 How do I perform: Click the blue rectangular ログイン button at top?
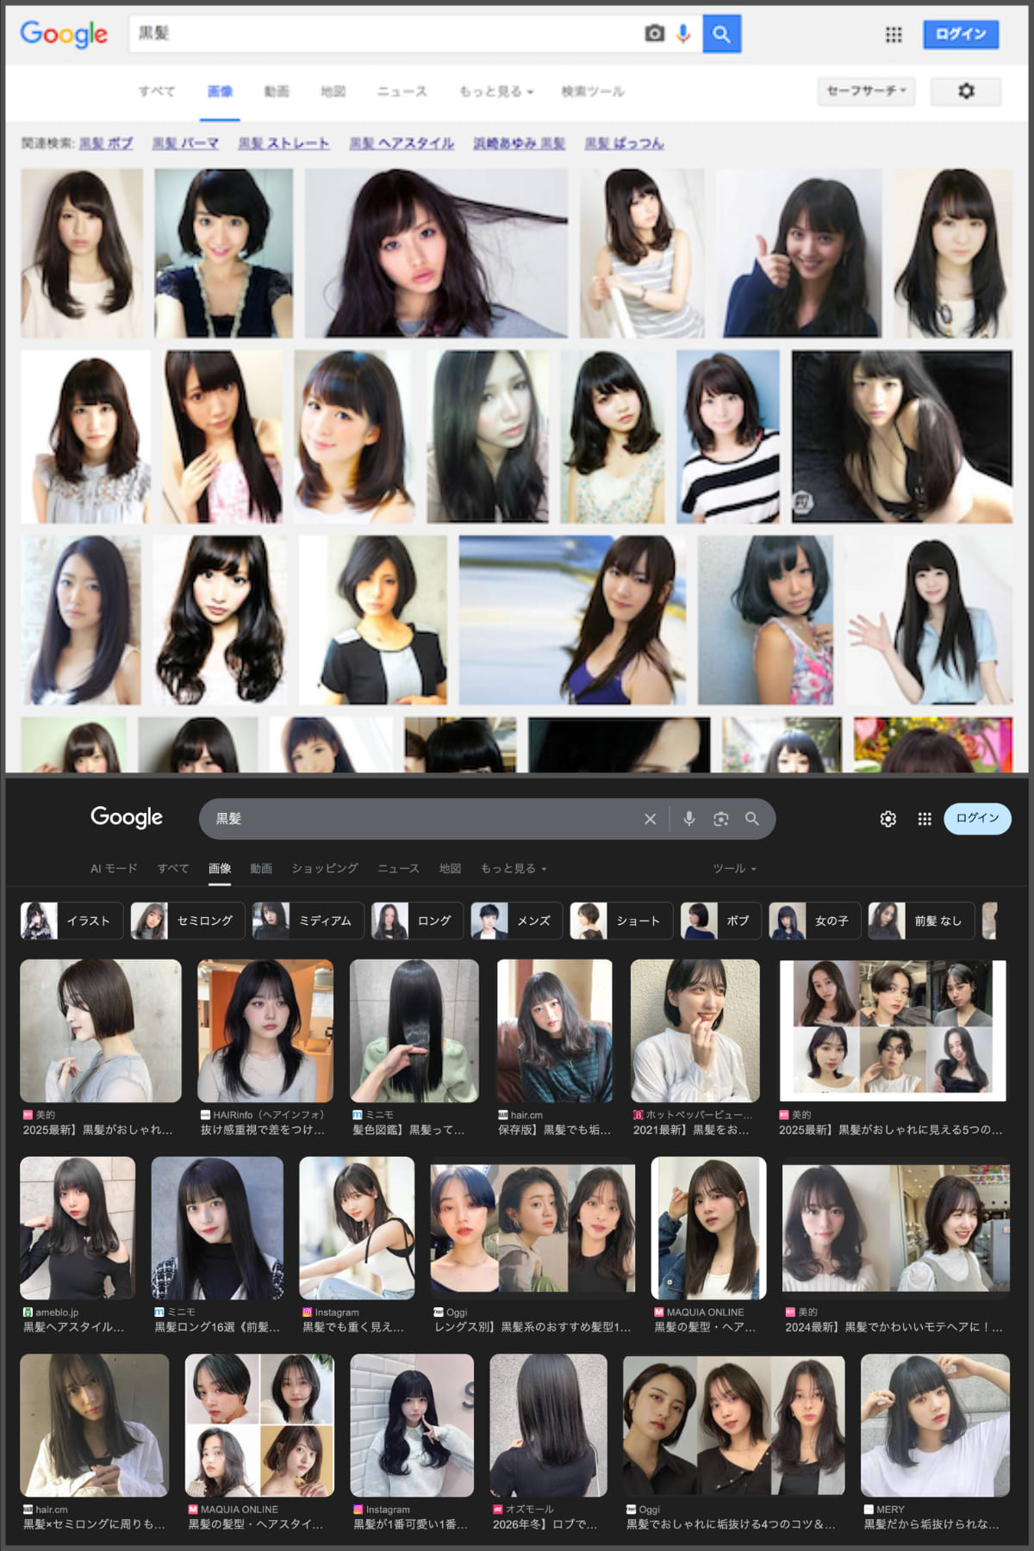961,34
